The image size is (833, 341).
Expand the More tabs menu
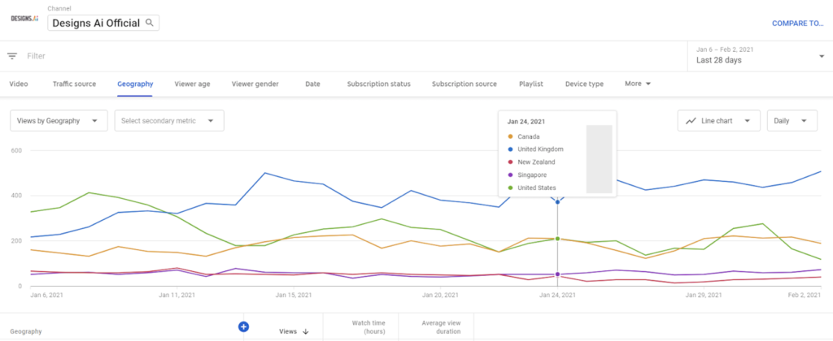638,84
